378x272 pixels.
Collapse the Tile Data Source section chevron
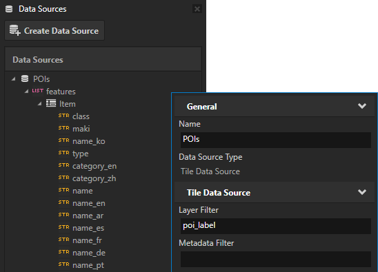(x=362, y=192)
